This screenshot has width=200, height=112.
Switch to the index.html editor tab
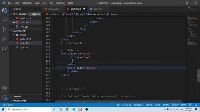tap(53, 9)
